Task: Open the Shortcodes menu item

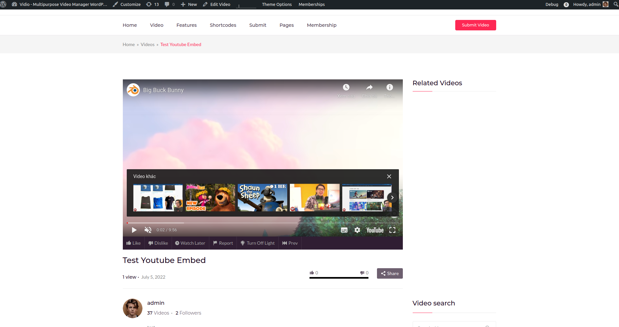Action: tap(223, 25)
